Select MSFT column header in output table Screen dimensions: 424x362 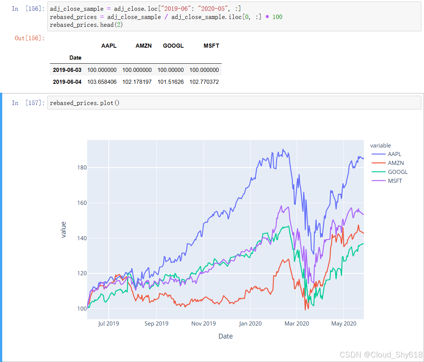click(211, 46)
